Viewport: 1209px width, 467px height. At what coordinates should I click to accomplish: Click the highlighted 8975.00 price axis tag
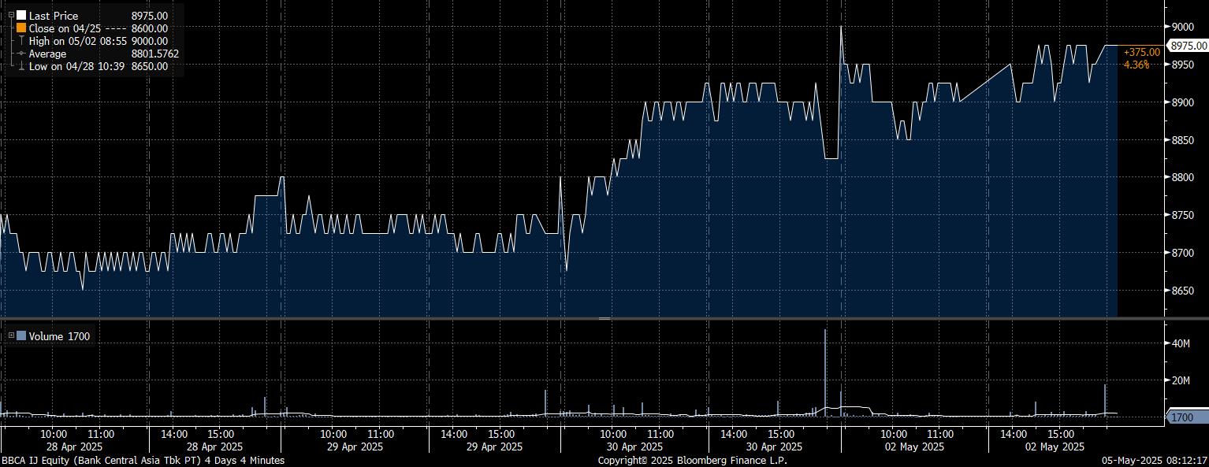point(1189,46)
